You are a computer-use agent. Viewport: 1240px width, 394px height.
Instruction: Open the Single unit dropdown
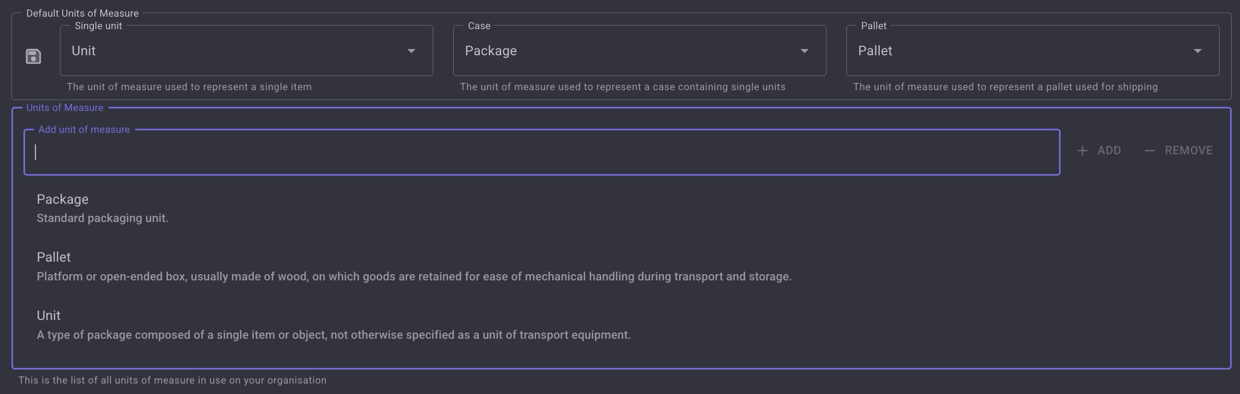(246, 51)
